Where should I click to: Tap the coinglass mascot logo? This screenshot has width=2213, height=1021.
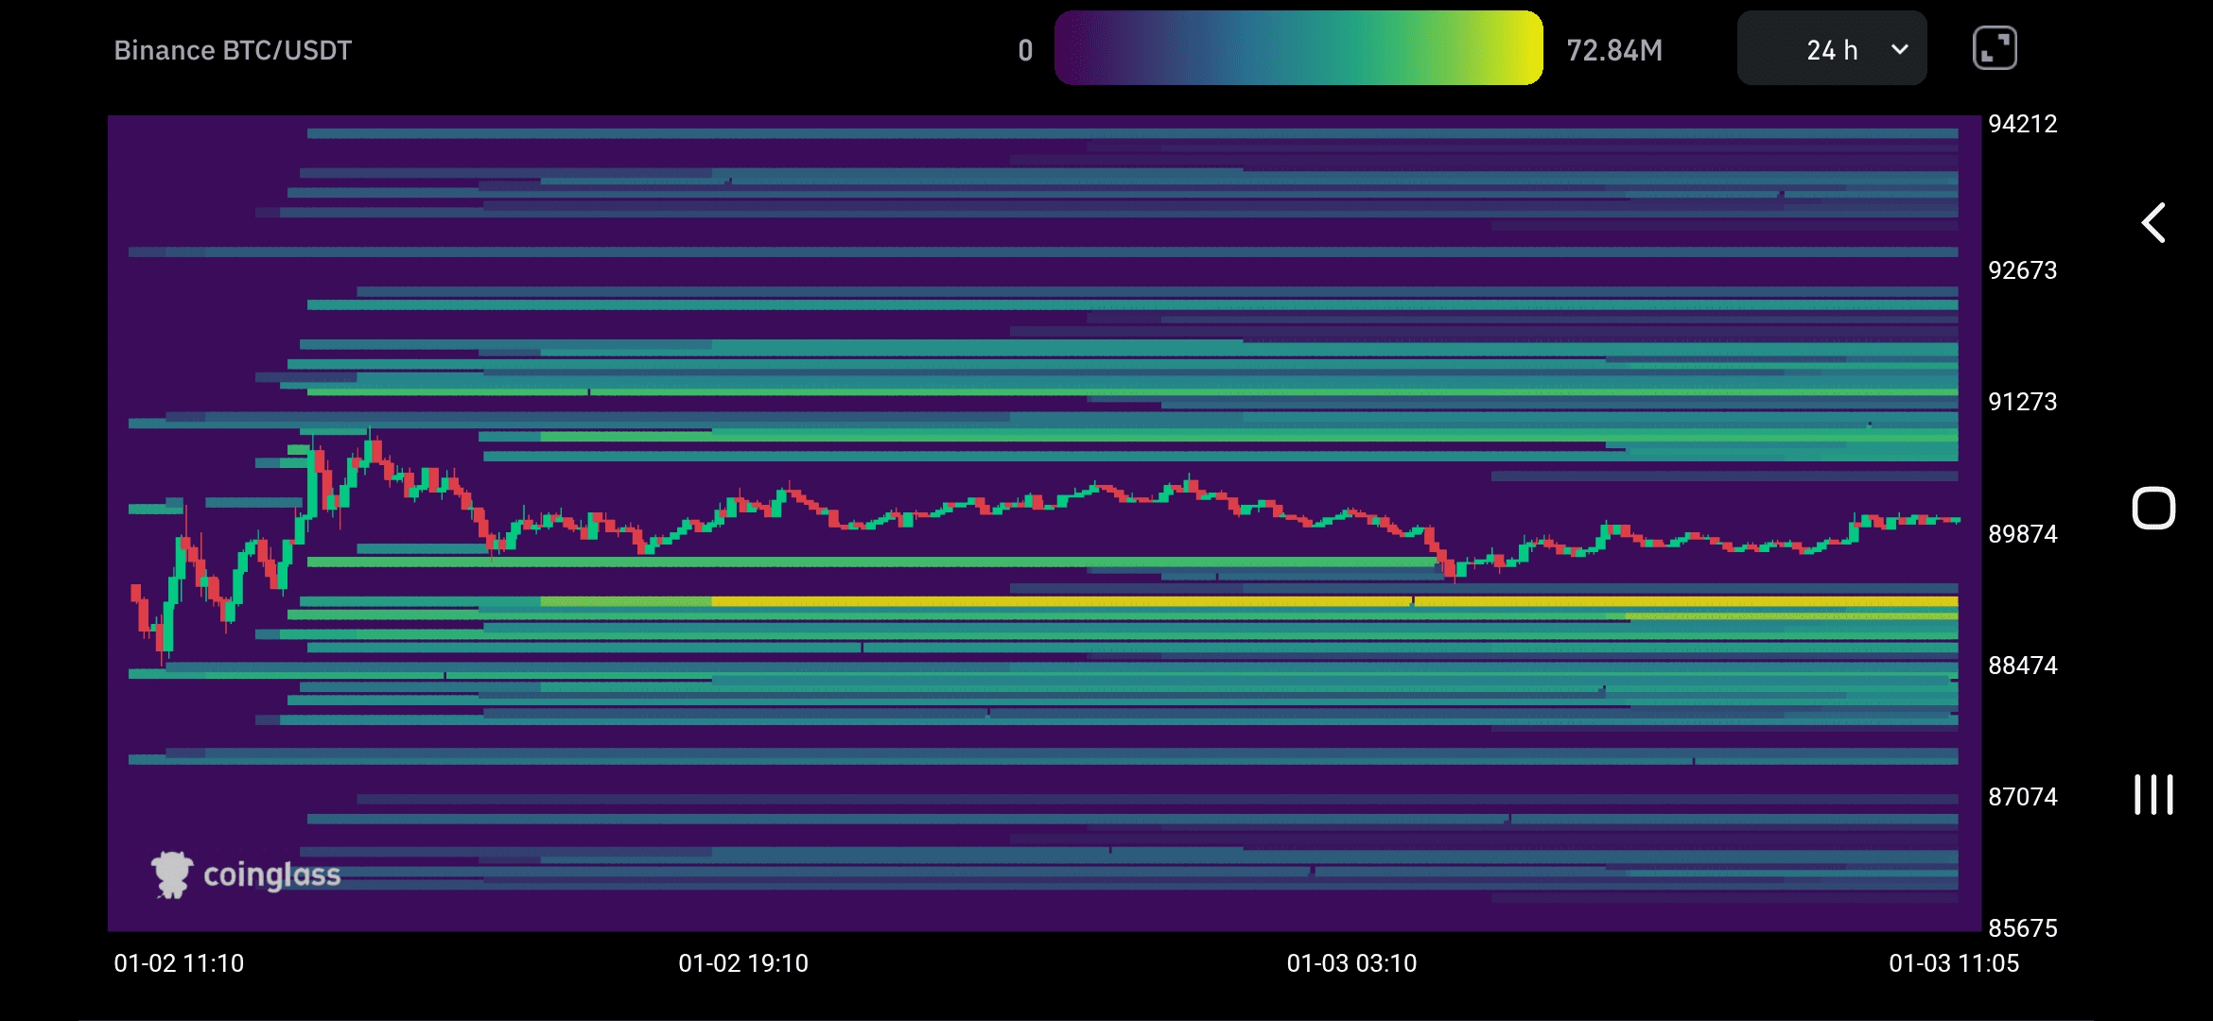[x=171, y=874]
